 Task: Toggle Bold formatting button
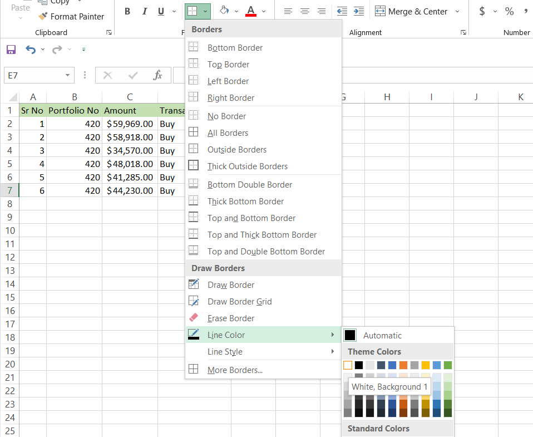point(127,12)
